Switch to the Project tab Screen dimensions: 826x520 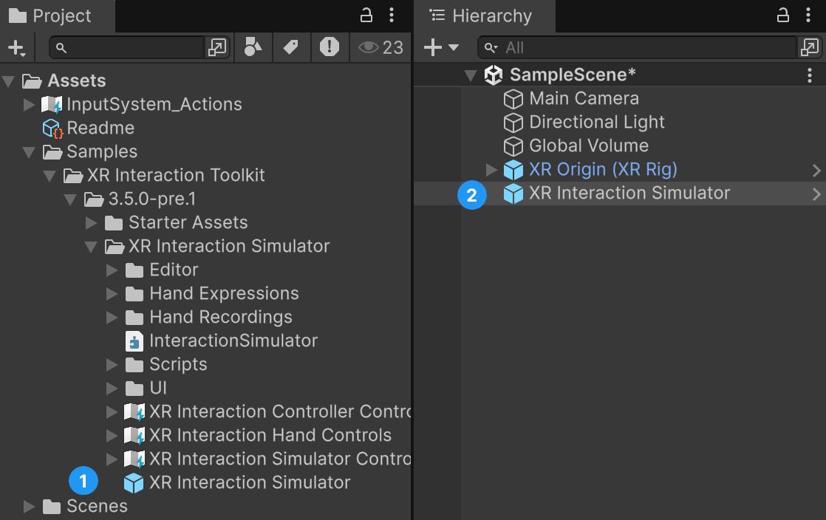tap(58, 16)
